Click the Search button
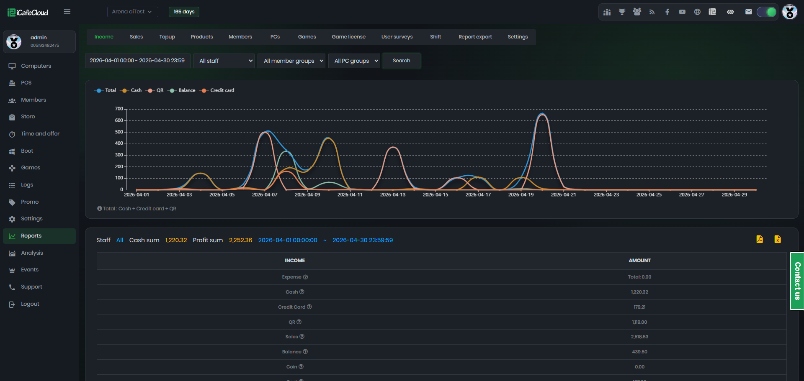This screenshot has height=381, width=804. tap(402, 61)
